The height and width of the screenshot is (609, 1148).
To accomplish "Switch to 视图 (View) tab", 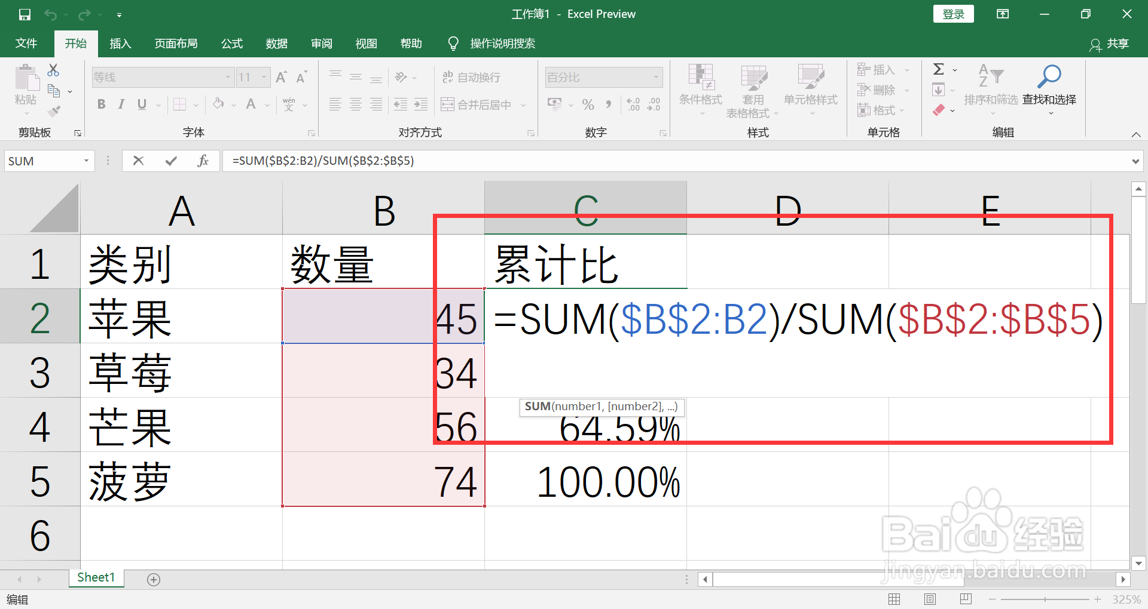I will (367, 44).
